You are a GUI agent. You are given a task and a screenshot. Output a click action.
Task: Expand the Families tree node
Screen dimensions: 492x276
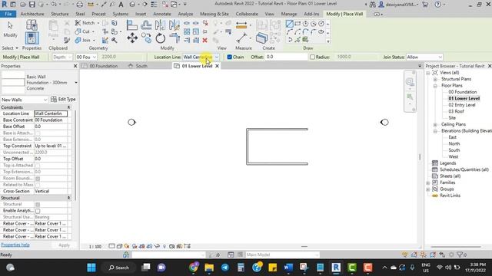click(x=428, y=182)
